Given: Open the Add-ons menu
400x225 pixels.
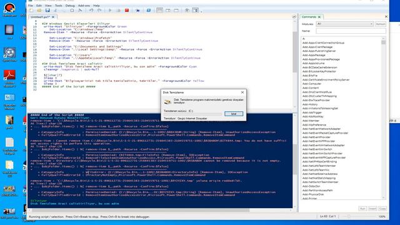Looking at the screenshot, I should coord(84,6).
